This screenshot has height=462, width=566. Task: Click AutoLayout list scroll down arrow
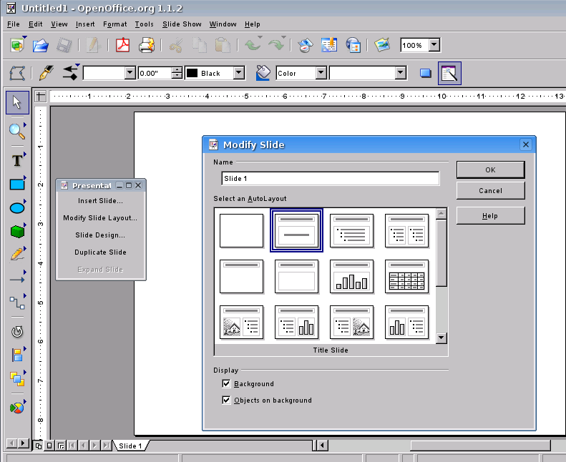[x=441, y=338]
